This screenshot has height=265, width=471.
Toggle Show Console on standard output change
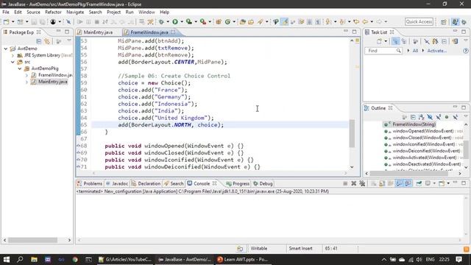click(x=399, y=183)
